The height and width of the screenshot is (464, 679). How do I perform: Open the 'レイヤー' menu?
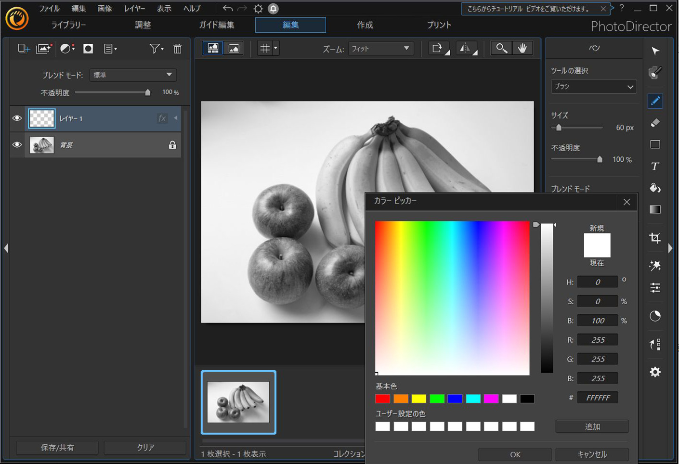point(134,9)
